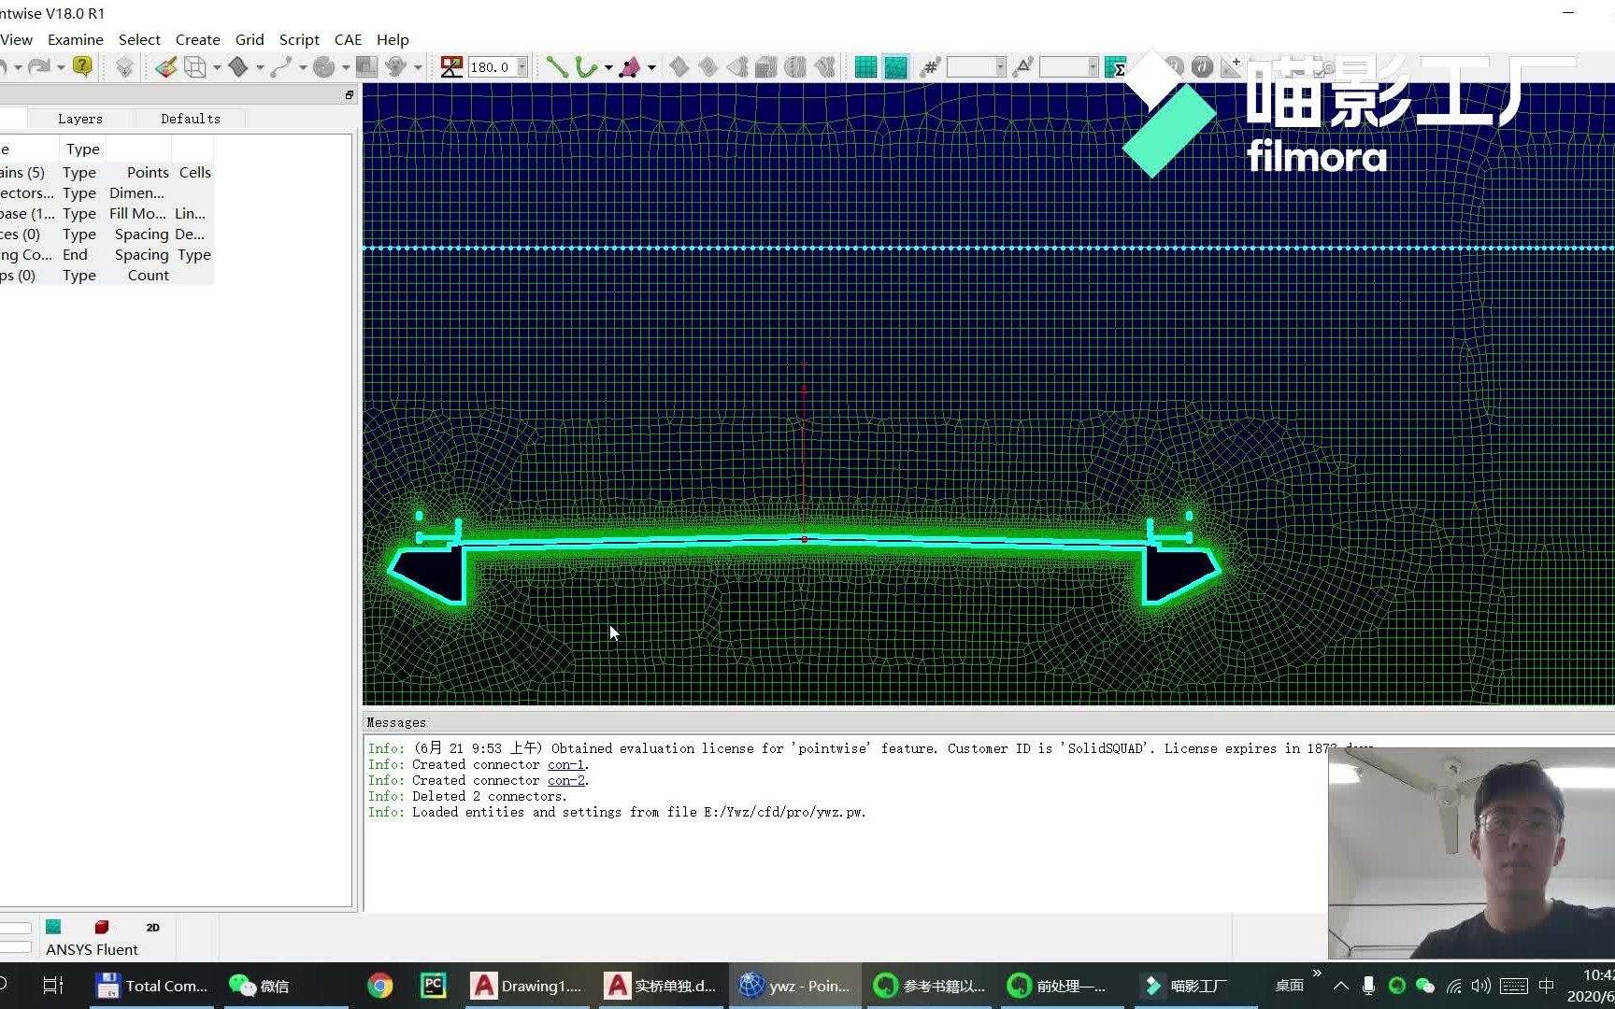This screenshot has width=1615, height=1009.
Task: Click inside the 180.0 spacing value field
Action: [x=493, y=66]
